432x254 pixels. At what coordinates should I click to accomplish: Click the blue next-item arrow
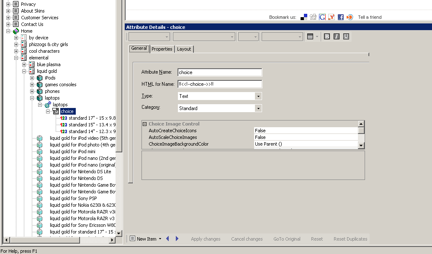[177, 239]
